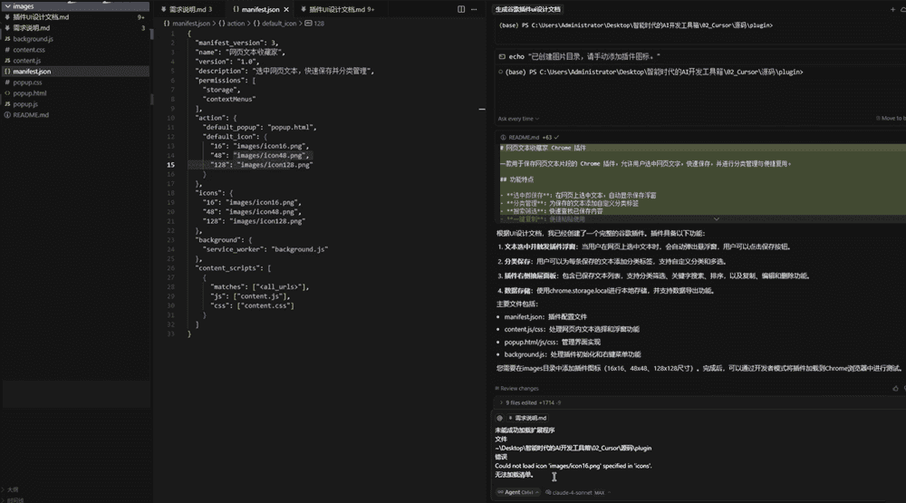Screen dimensions: 906x503
Task: Open the 'Ask every time' dropdown
Action: point(517,119)
